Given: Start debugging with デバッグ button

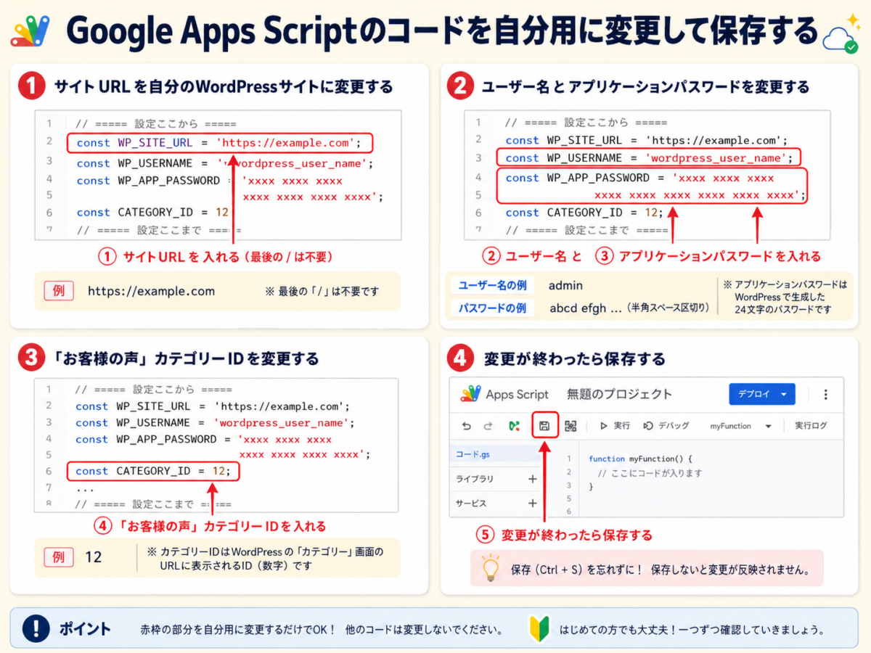Looking at the screenshot, I should (666, 426).
